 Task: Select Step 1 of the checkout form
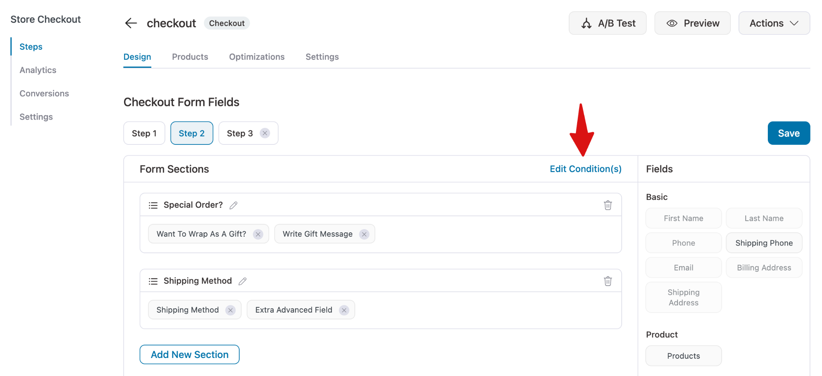pos(144,133)
